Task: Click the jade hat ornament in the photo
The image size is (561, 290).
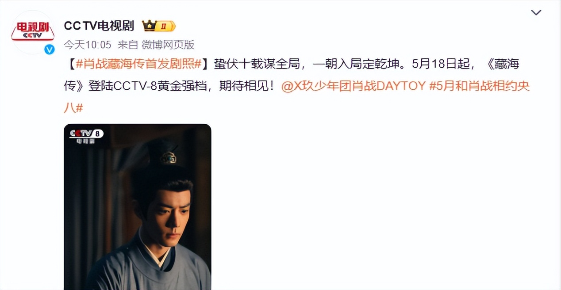Action: (168, 156)
